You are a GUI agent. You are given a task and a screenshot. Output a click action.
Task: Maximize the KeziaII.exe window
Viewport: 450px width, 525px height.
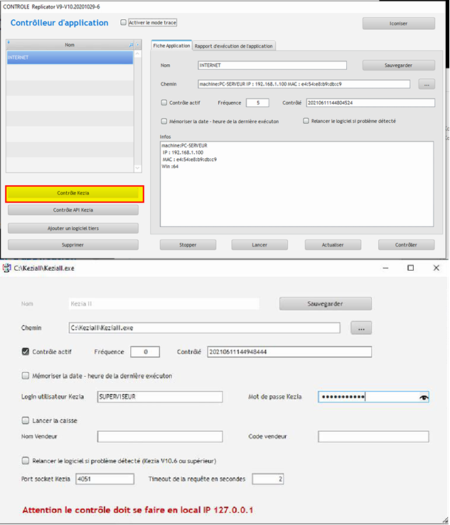pyautogui.click(x=410, y=268)
